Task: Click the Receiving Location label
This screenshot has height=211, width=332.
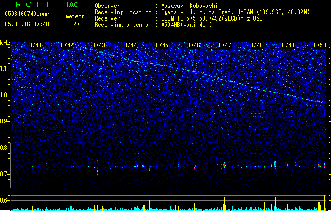Action: click(123, 12)
